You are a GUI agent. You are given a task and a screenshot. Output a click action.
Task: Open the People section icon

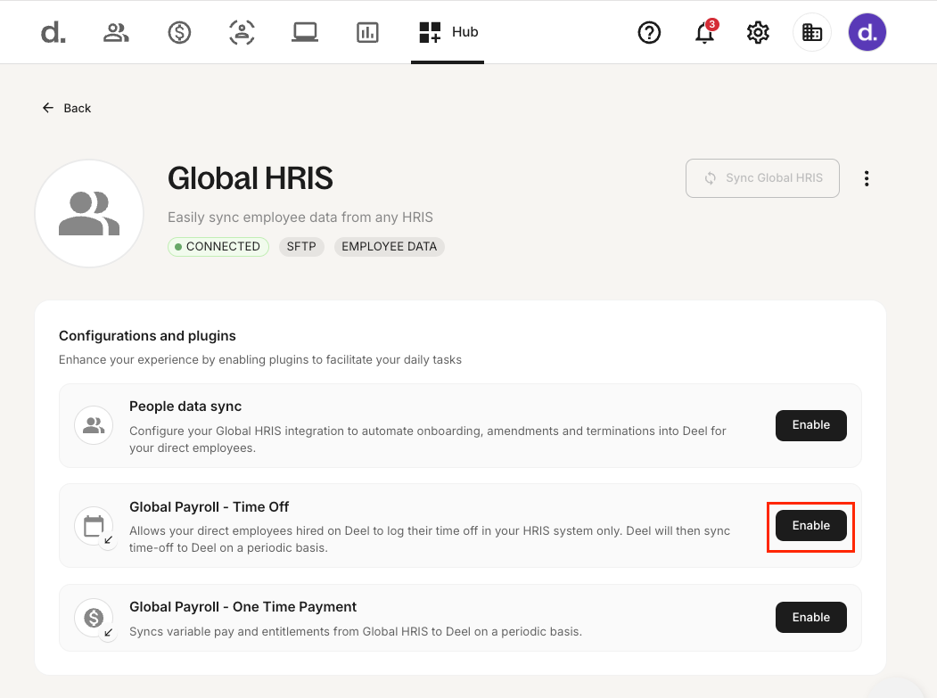point(116,32)
